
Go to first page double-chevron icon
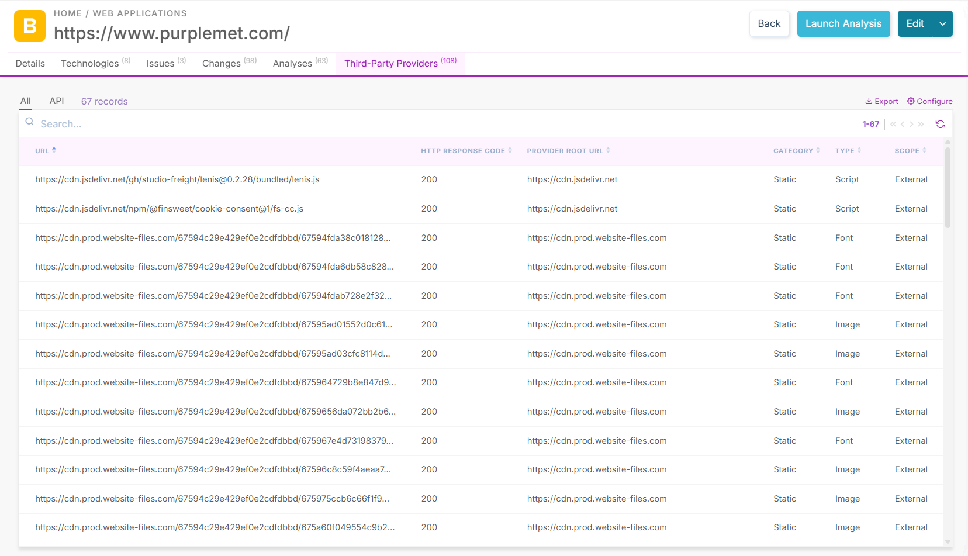pos(893,124)
